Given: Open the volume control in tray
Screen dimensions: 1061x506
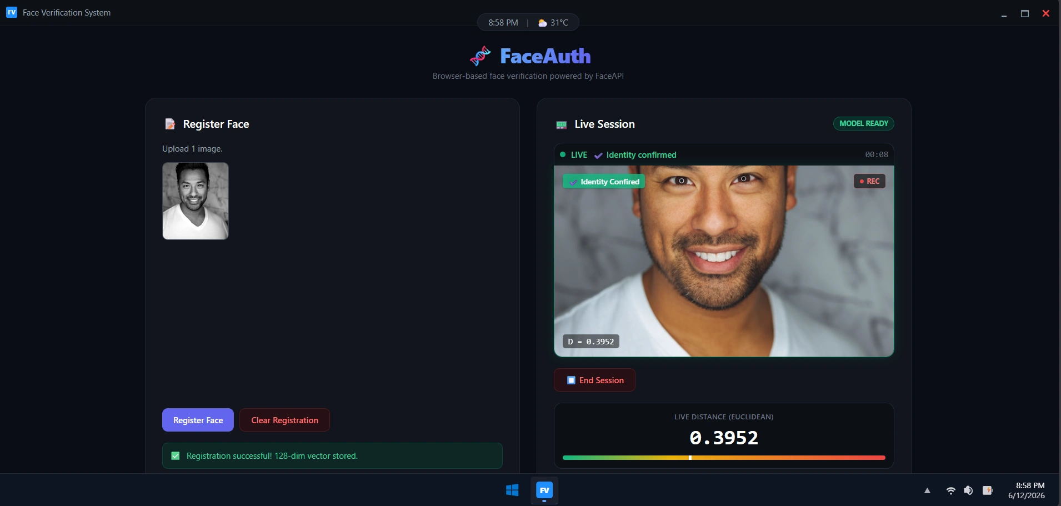Looking at the screenshot, I should click(x=968, y=490).
